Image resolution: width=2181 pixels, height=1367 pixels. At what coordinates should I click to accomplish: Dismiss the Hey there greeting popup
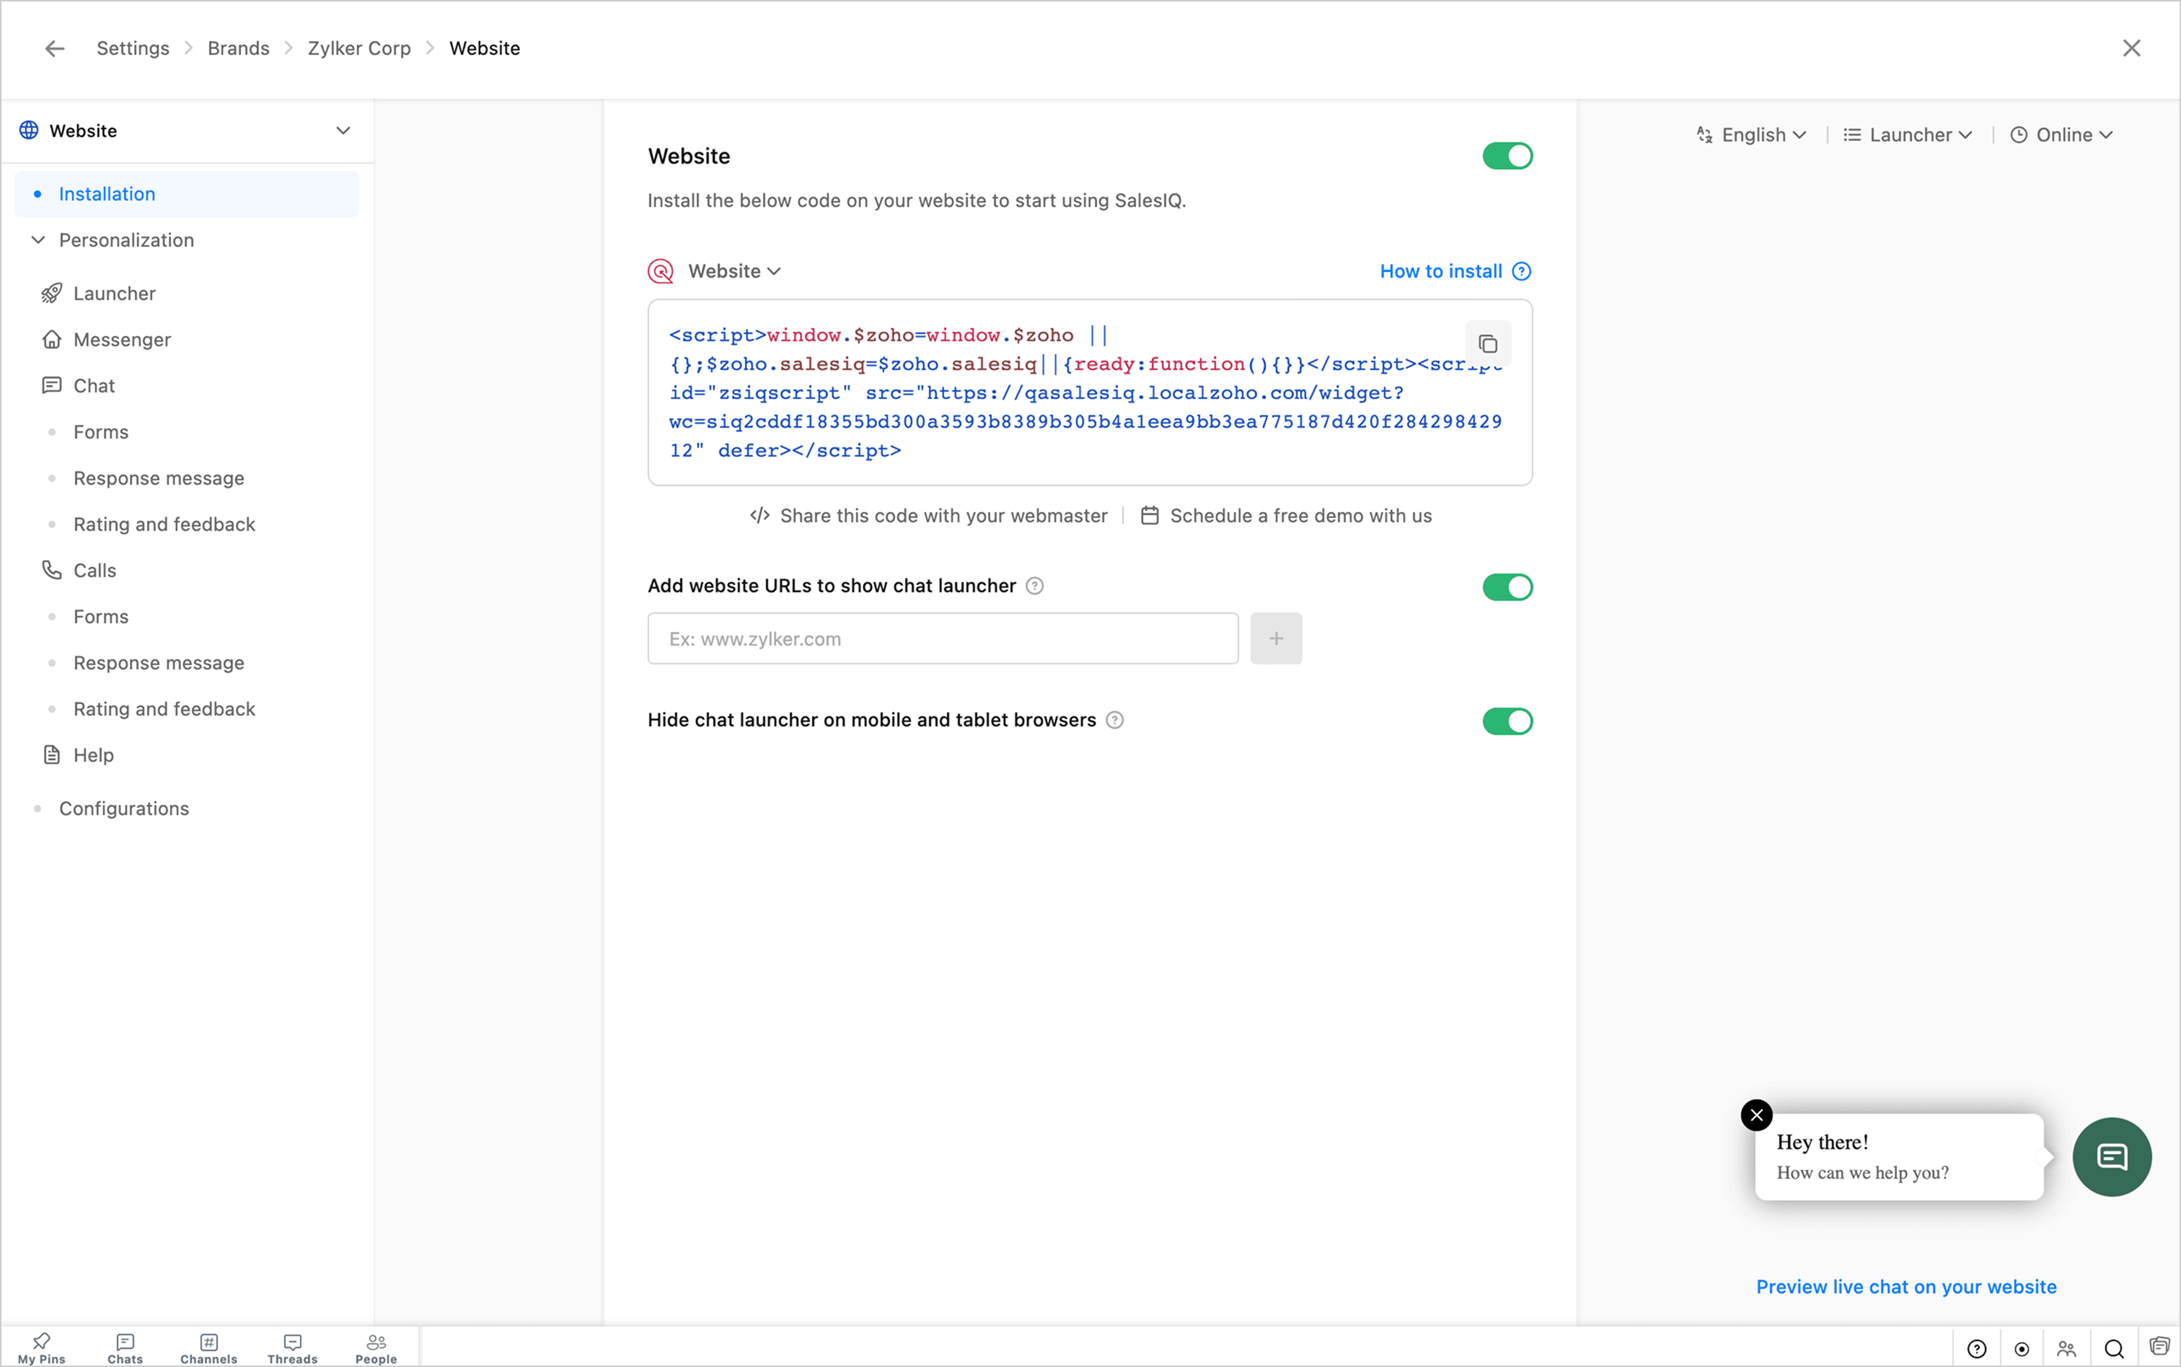pos(1756,1115)
